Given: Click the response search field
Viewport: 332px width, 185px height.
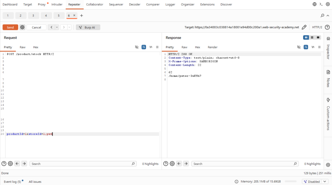Looking at the screenshot, I should pyautogui.click(x=245, y=164).
